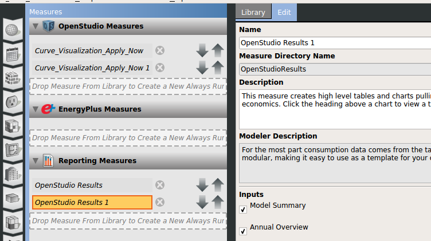Remove the OpenStudio Results measure
Viewport: 431px width, 241px height.
(x=160, y=185)
